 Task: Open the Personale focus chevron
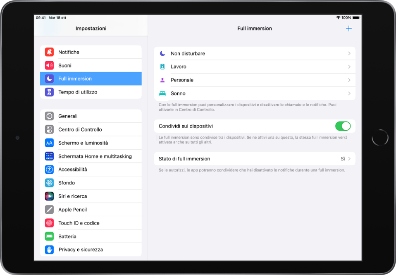click(x=350, y=80)
